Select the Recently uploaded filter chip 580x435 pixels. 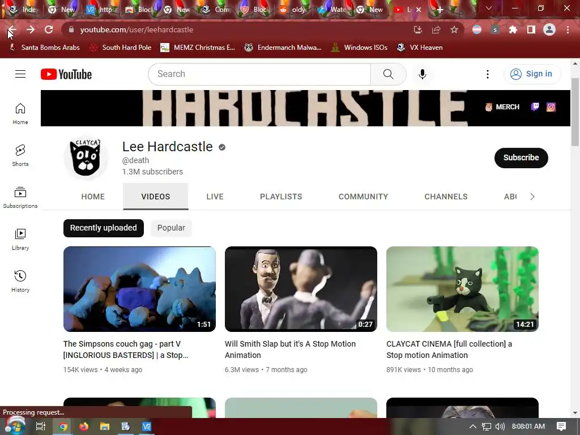pos(104,228)
